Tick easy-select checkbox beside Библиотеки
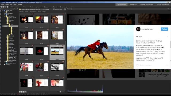This screenshot has height=96, width=171. (x=1, y=62)
